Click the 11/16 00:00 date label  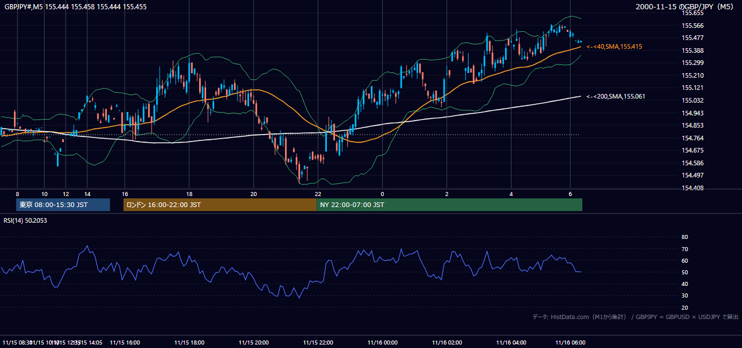pos(383,343)
